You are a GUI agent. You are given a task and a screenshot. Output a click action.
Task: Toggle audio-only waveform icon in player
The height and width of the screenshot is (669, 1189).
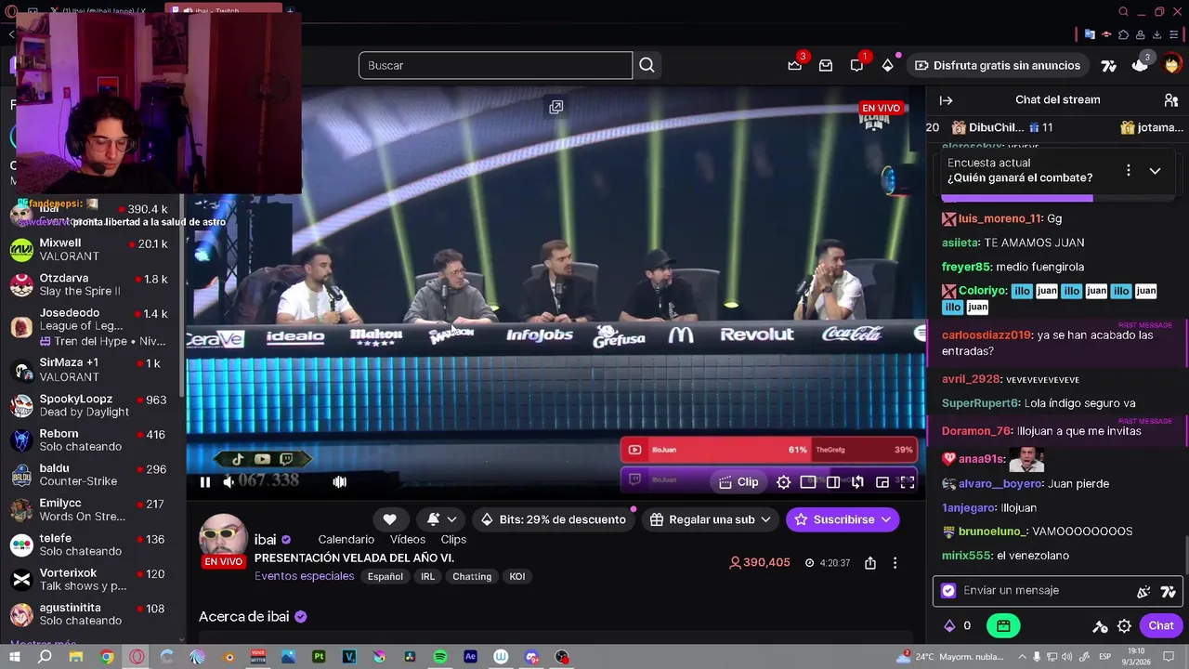[x=340, y=481]
